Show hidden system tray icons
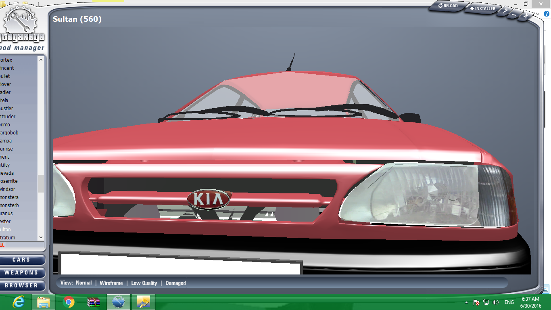 [467, 302]
